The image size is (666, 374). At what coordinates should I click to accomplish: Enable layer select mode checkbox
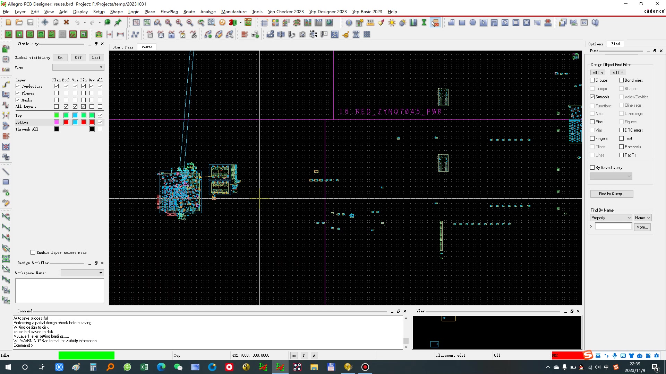pyautogui.click(x=33, y=252)
